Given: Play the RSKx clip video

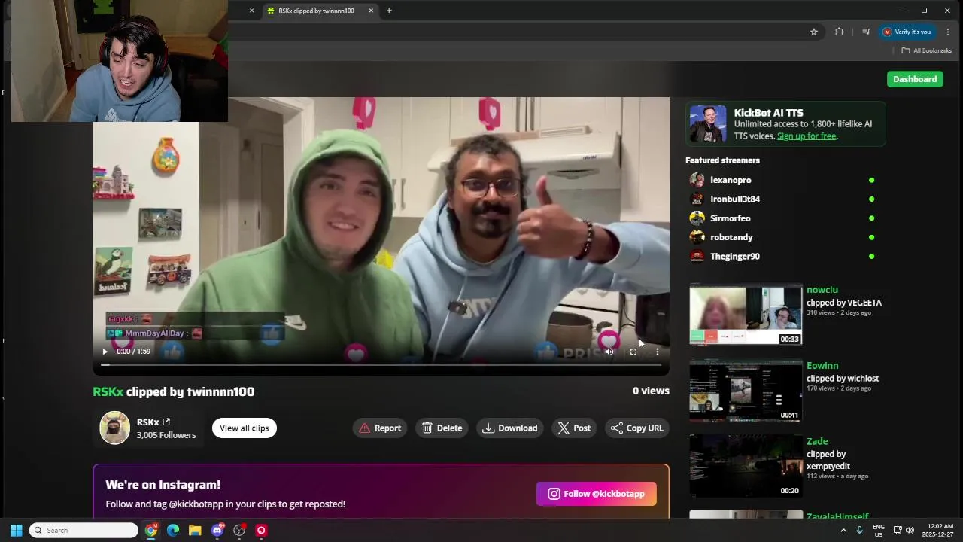Looking at the screenshot, I should 105,352.
